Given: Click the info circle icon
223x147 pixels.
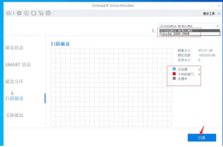Looking at the screenshot, I should 26,13.
